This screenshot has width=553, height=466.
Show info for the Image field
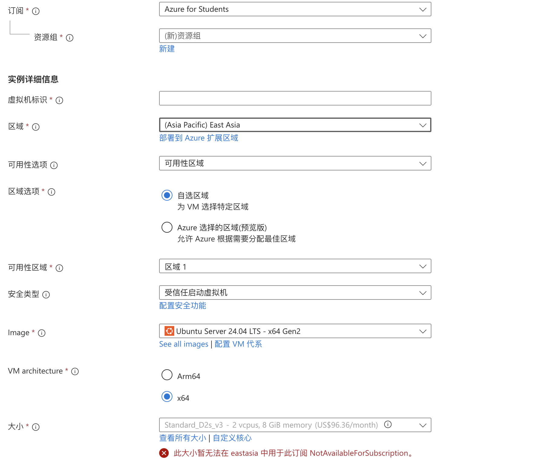[41, 333]
